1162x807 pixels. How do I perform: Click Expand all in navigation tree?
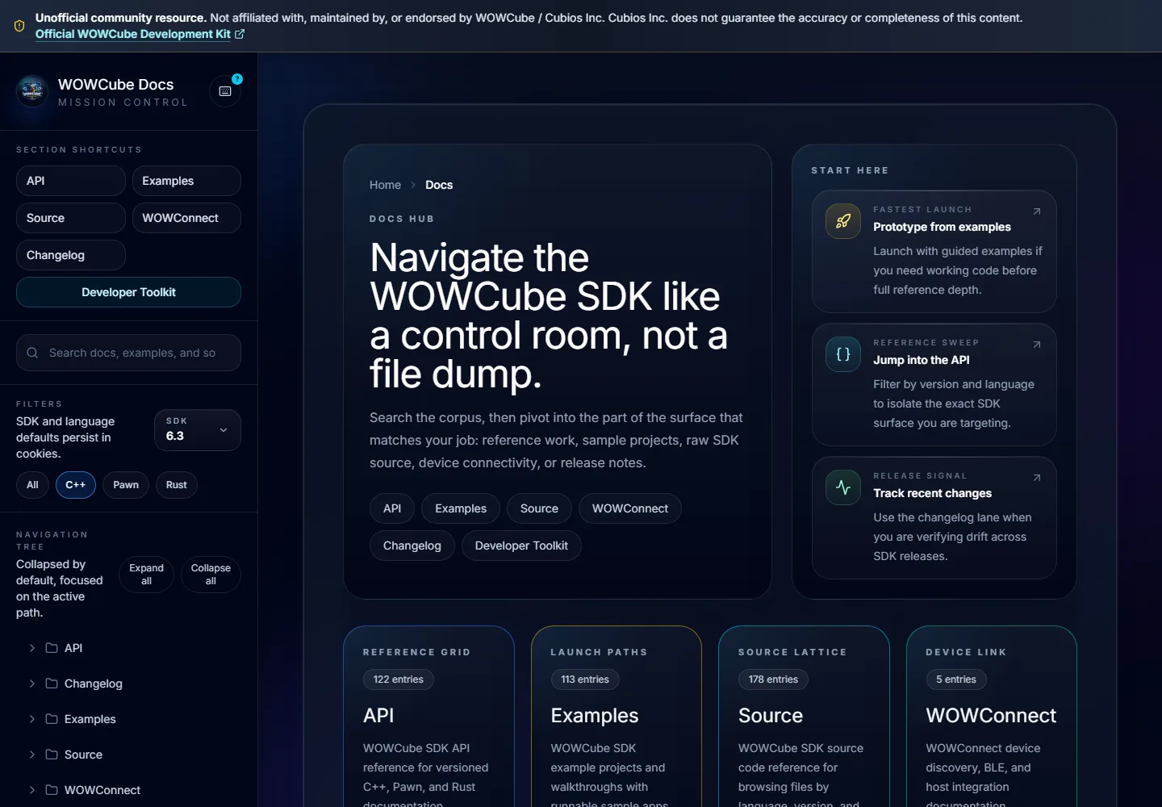[x=146, y=575]
